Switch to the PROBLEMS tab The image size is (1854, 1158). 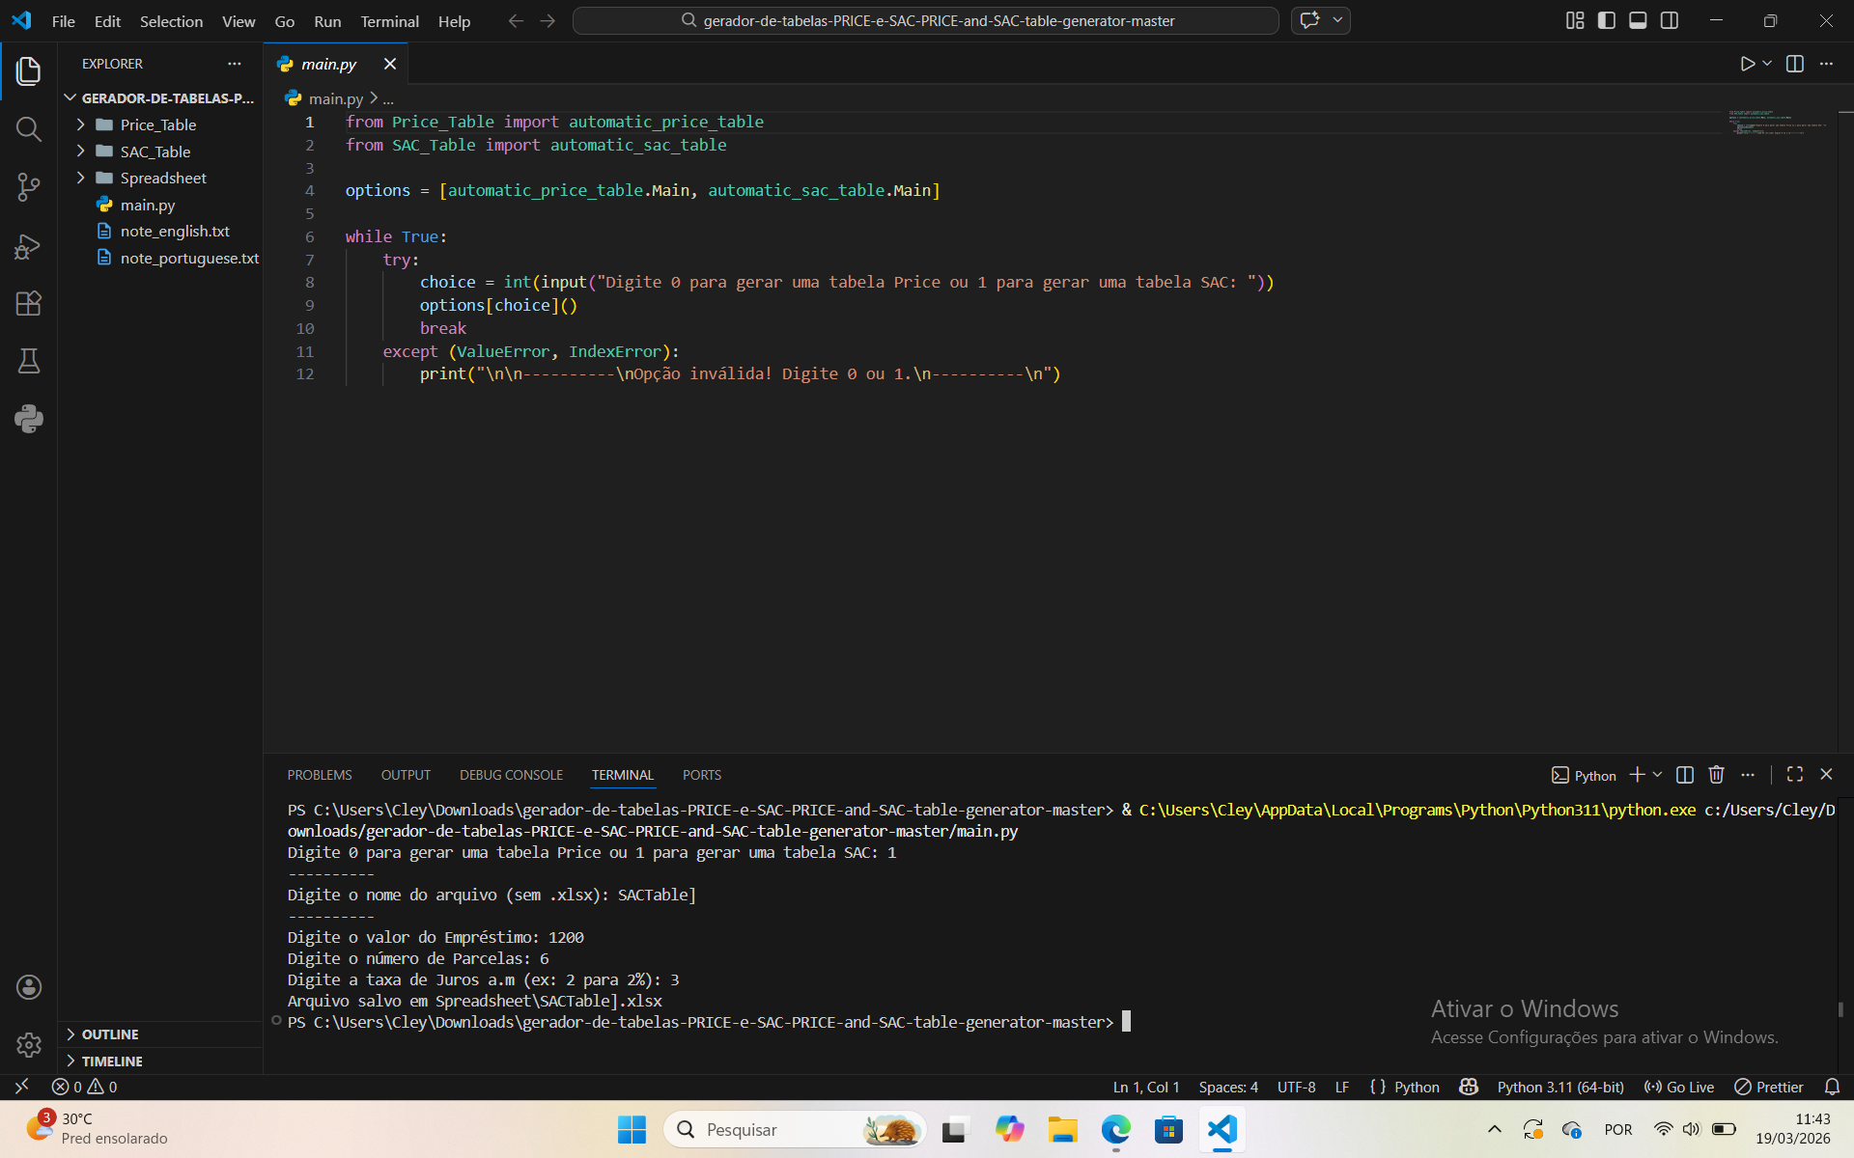coord(319,775)
